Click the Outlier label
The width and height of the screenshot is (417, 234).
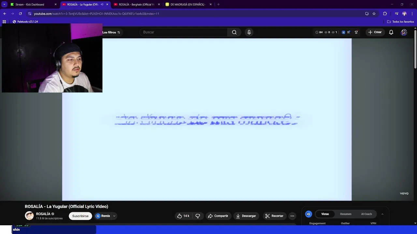tap(345, 223)
